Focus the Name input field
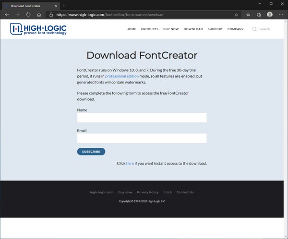 tap(142, 118)
